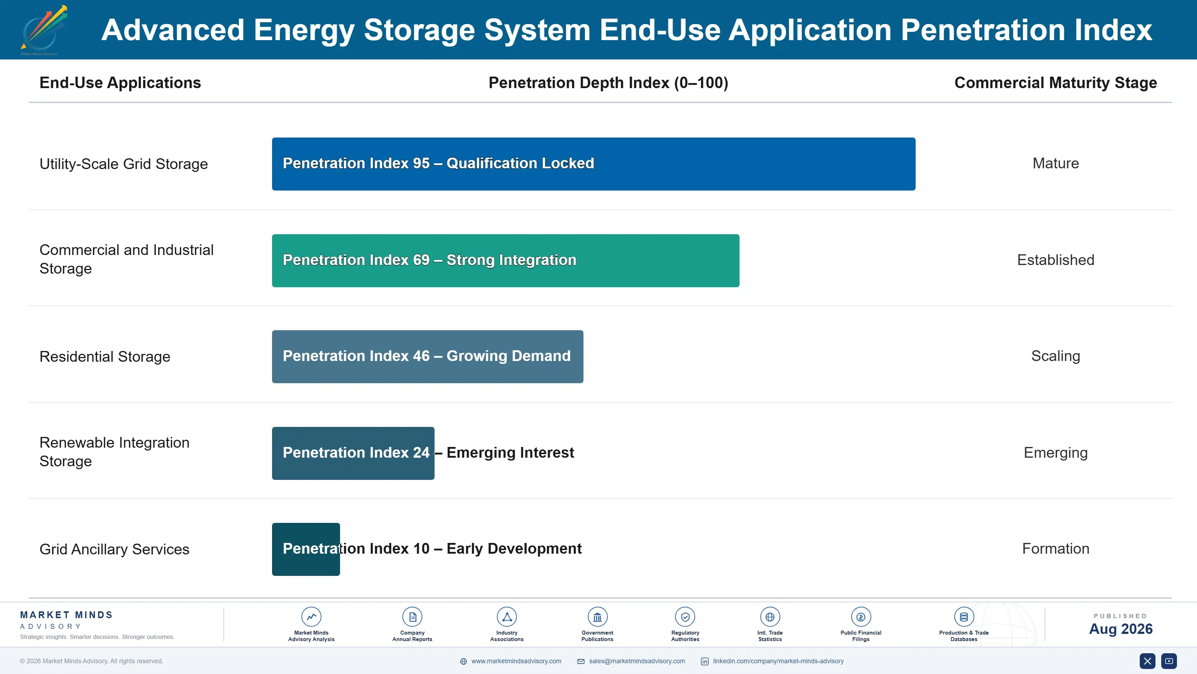Screen dimensions: 1197x674
Task: Click the envelope icon beside sales email
Action: pyautogui.click(x=581, y=661)
